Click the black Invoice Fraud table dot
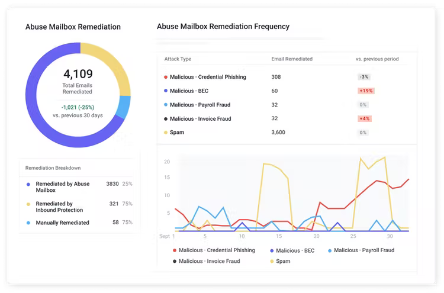Image resolution: width=444 pixels, height=293 pixels. point(165,119)
